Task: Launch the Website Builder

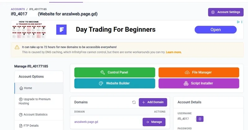Action: click(x=115, y=83)
